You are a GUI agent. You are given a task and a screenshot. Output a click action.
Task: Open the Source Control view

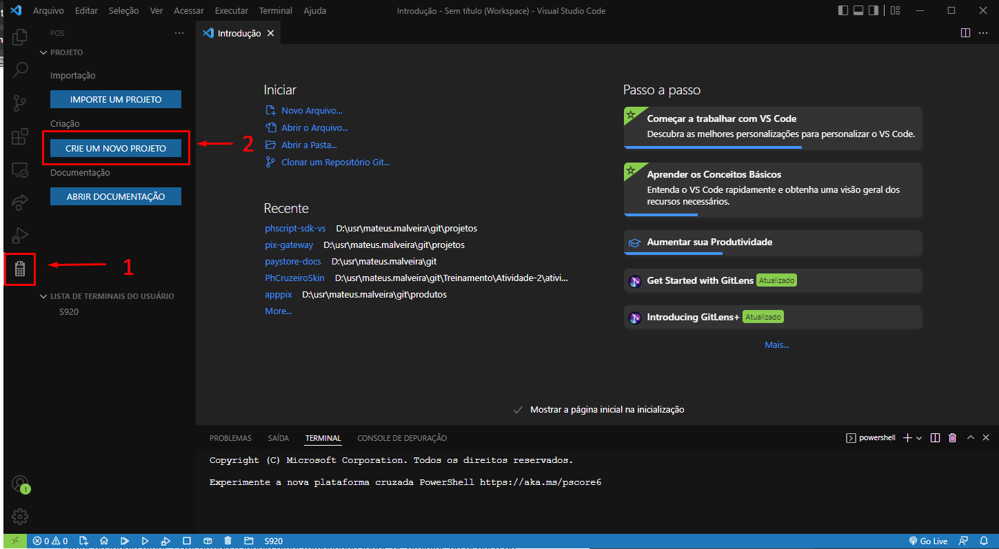[20, 103]
